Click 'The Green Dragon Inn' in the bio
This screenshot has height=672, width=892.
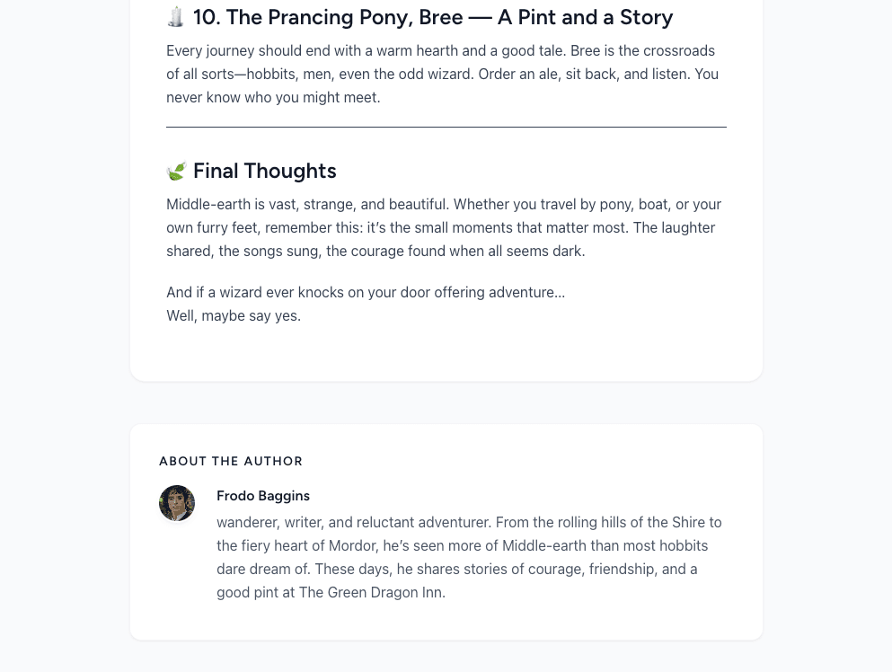371,592
